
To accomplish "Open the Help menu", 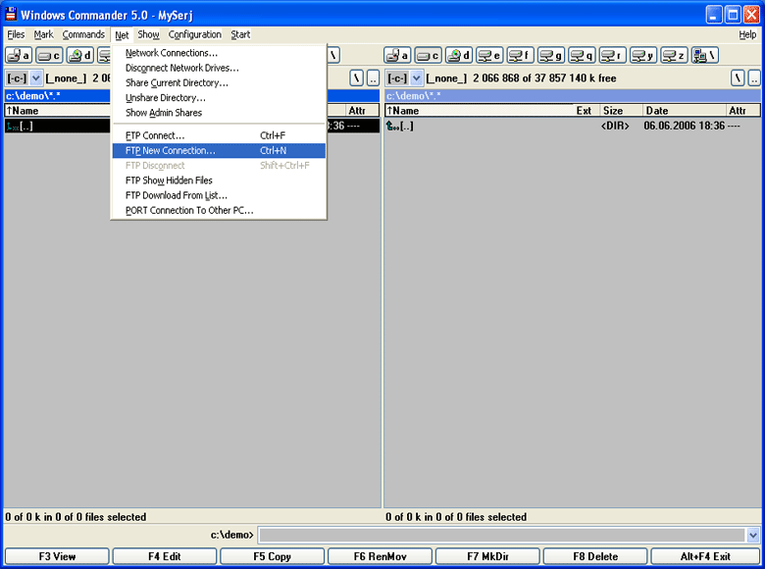I will (747, 34).
